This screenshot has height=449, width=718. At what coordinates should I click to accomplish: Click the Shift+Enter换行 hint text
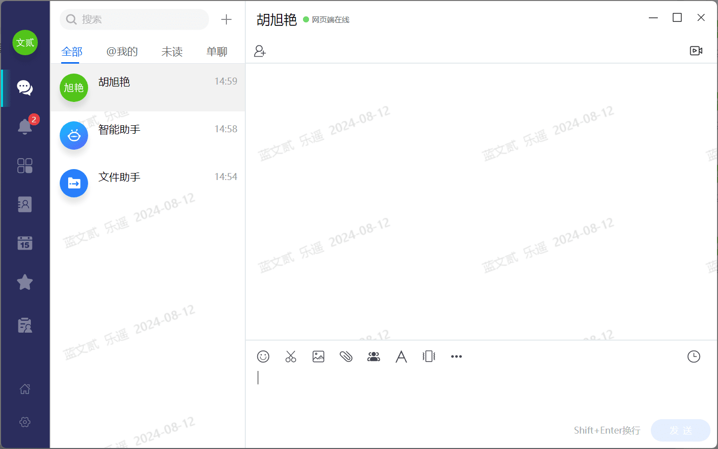pos(607,430)
